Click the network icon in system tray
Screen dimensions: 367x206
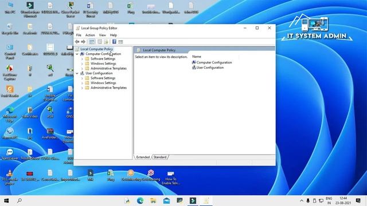click(x=321, y=201)
